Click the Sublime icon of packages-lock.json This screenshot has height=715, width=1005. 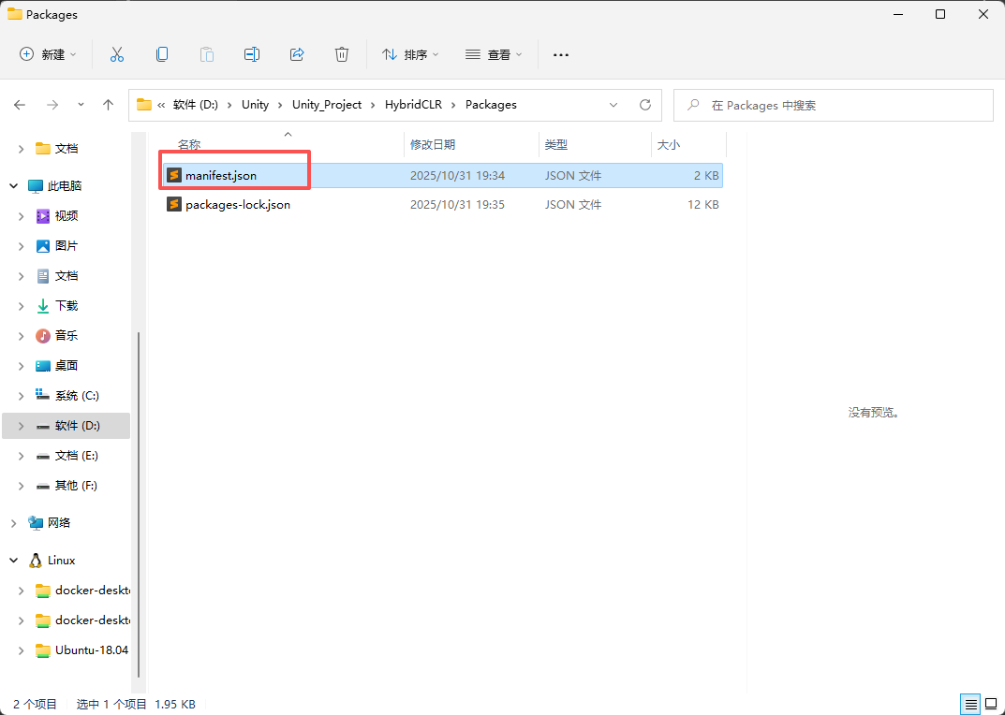(173, 204)
